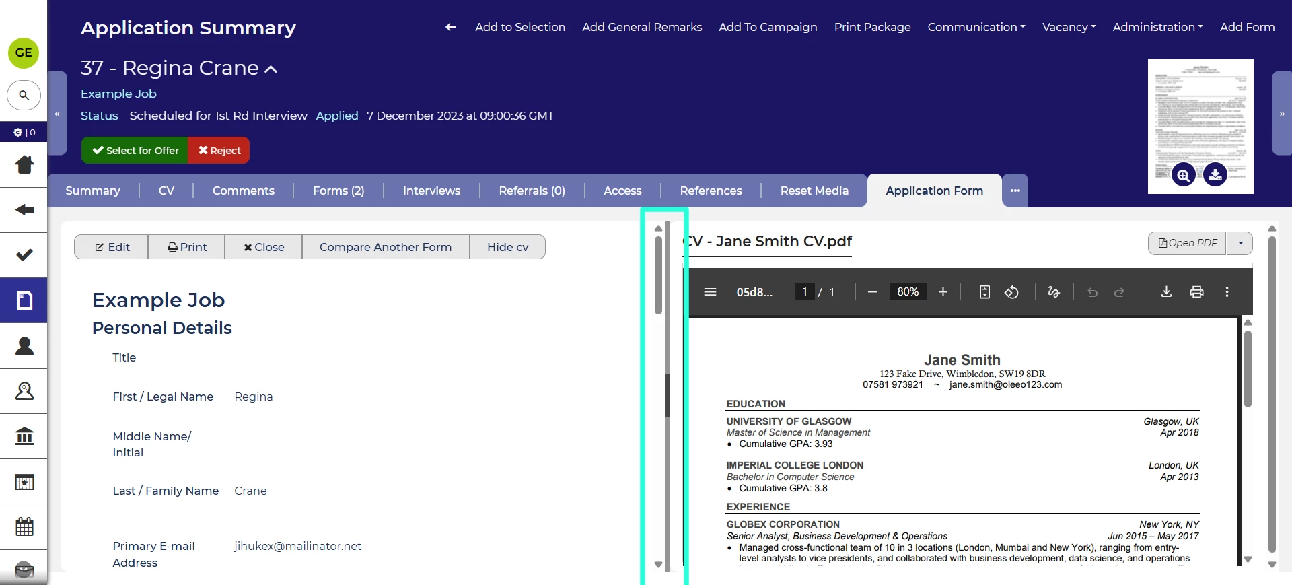Click Select for Offer button
1292x585 pixels.
click(135, 150)
